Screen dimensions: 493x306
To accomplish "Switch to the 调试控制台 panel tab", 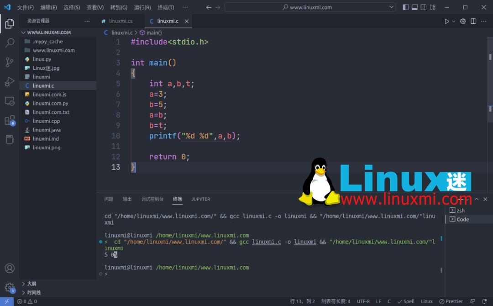I will point(152,199).
